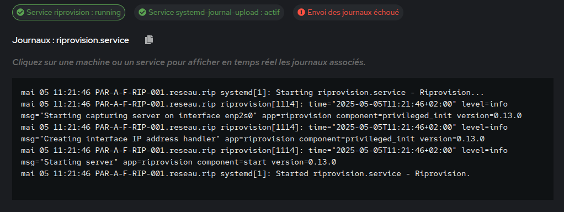Click log line Started riprovision.service - Riprovision.
564x212 pixels.
(x=246, y=173)
